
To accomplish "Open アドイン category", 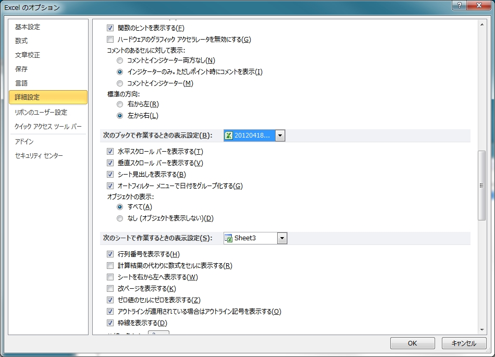I will pos(48,142).
